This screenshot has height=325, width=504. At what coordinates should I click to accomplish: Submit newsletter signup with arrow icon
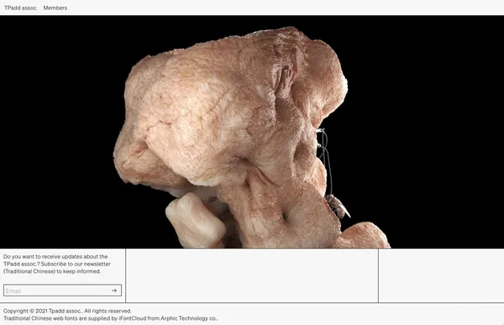click(x=114, y=291)
